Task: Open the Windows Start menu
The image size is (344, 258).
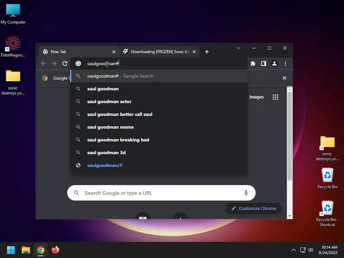Action: coord(11,250)
